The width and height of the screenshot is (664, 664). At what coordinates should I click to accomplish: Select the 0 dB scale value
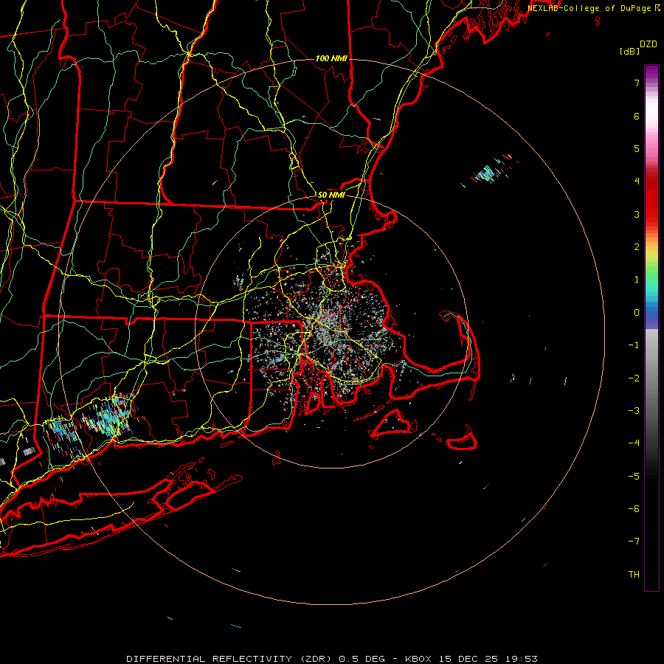tap(637, 313)
